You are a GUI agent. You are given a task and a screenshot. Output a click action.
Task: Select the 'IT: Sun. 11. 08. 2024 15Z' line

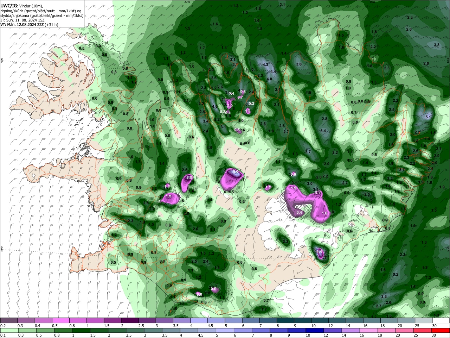click(x=22, y=20)
